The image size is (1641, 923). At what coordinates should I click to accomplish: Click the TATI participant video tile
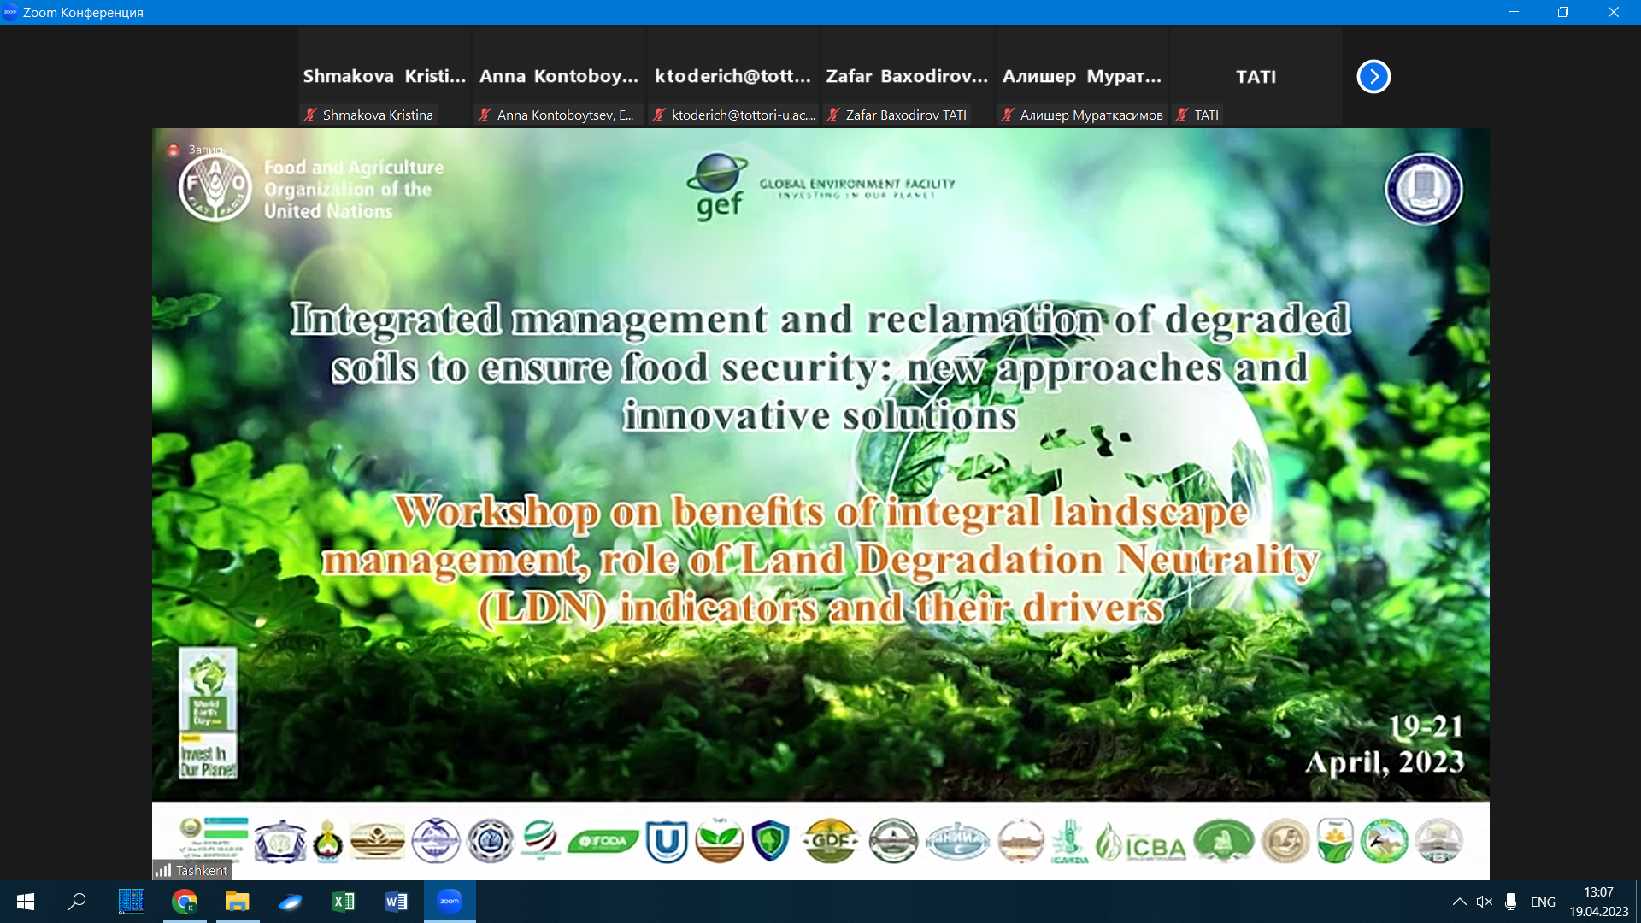coord(1256,77)
